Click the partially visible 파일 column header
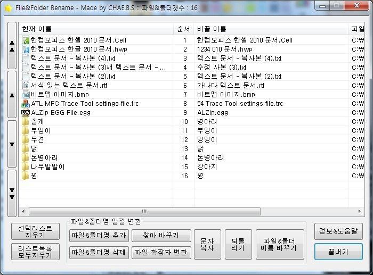The height and width of the screenshot is (275, 373). 356,29
